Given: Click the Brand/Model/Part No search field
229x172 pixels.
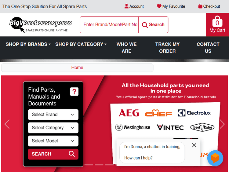Looking at the screenshot, I should click(x=110, y=25).
